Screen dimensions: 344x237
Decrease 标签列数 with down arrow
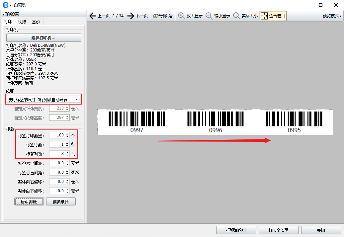tap(67, 155)
